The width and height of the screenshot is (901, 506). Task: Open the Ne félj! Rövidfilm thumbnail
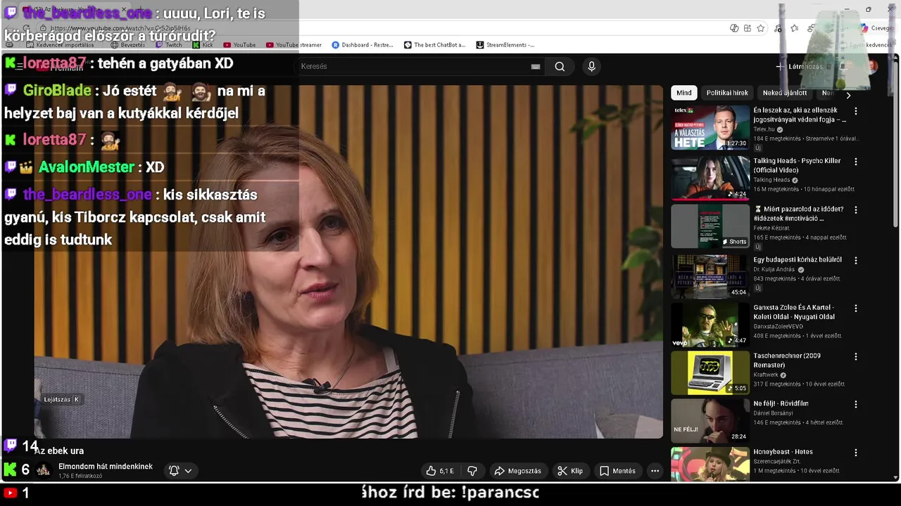click(710, 421)
